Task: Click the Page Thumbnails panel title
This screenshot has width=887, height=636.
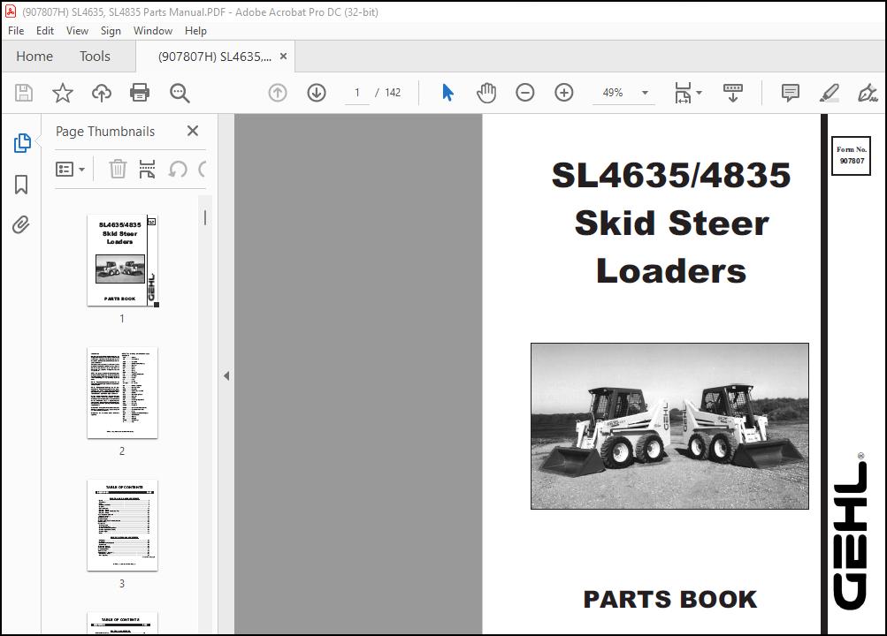Action: (105, 132)
